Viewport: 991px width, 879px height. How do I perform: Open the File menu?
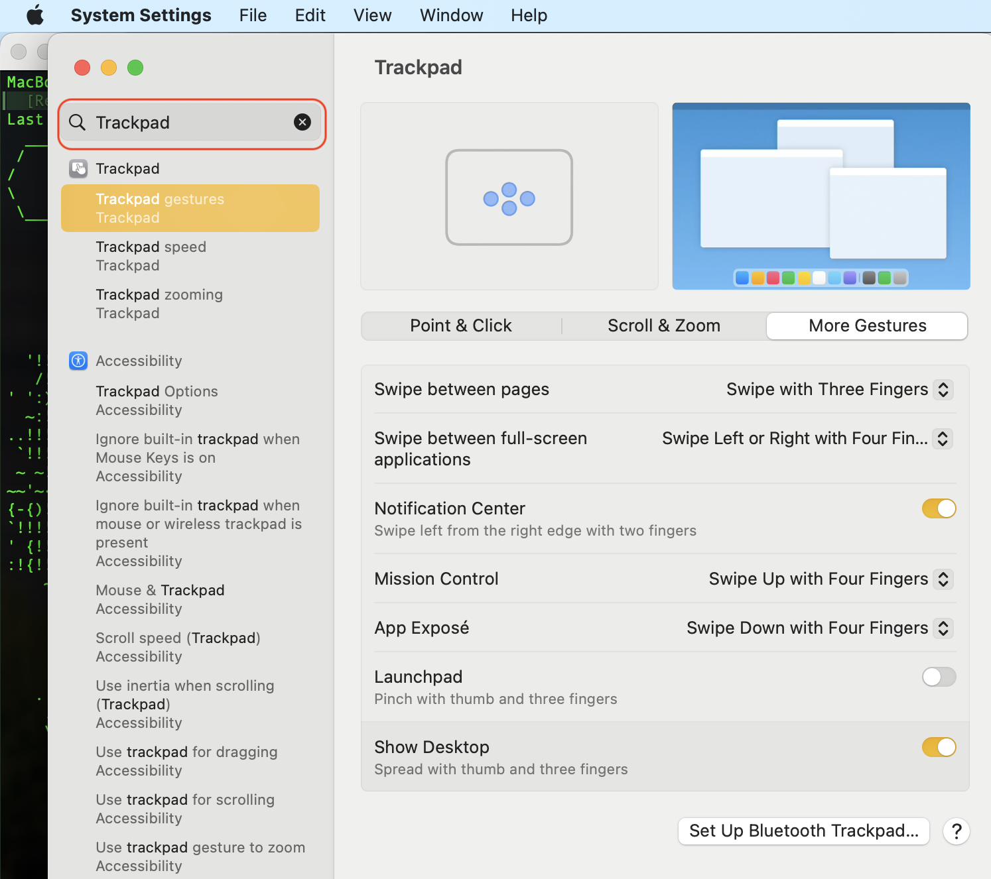point(253,15)
